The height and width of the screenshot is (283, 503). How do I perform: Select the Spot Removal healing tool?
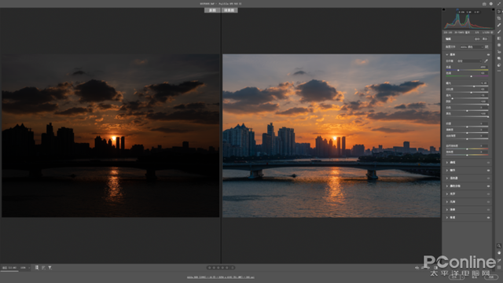click(499, 25)
